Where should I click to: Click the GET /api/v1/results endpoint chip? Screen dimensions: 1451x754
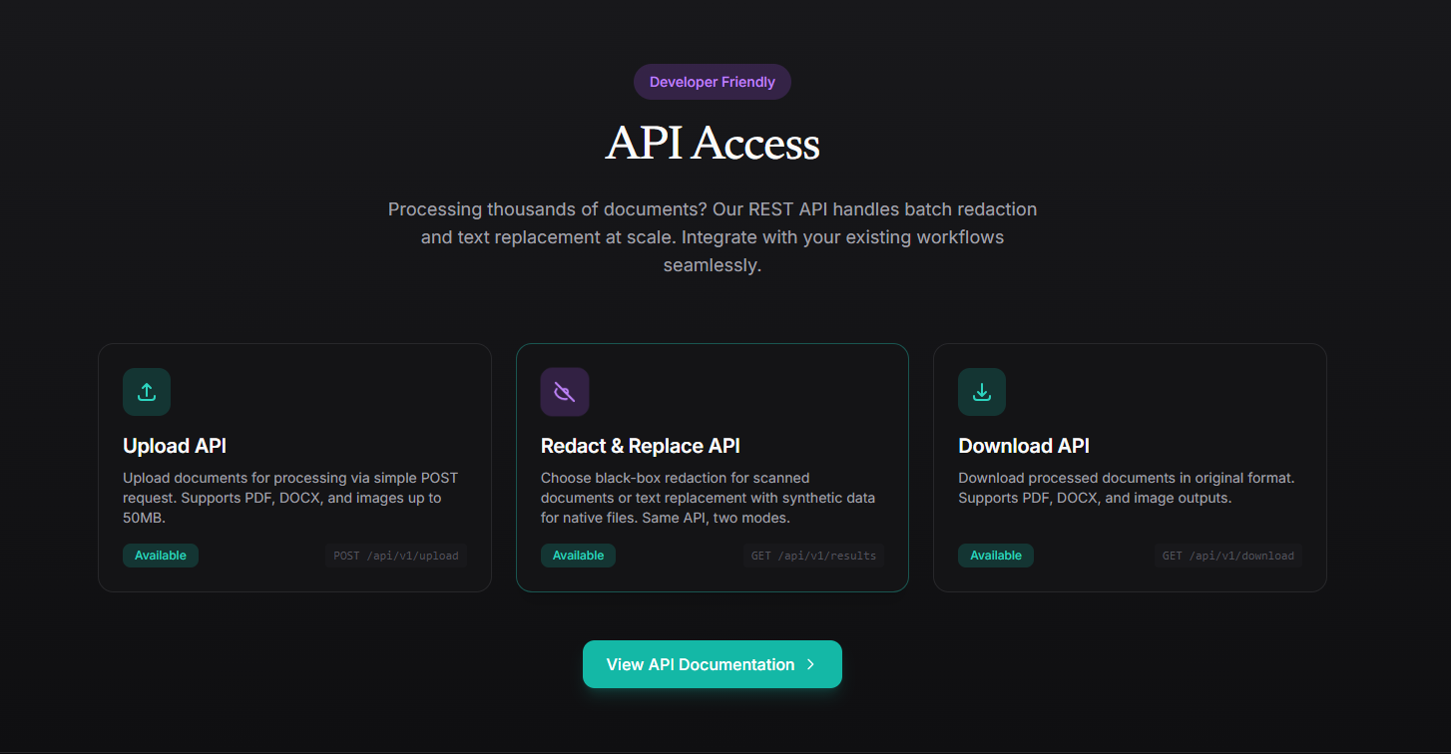(813, 556)
